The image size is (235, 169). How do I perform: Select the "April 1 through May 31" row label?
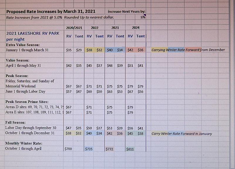tap(25, 66)
